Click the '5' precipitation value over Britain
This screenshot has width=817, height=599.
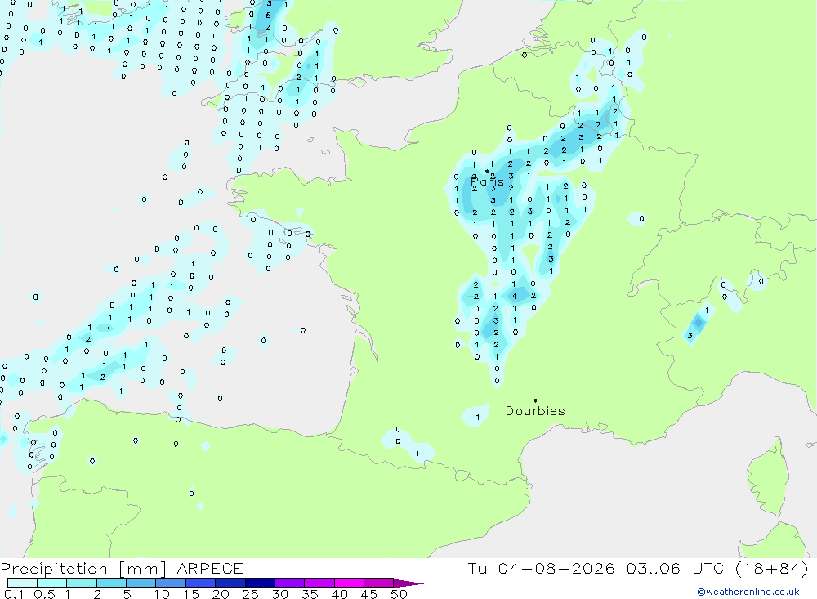pyautogui.click(x=268, y=16)
